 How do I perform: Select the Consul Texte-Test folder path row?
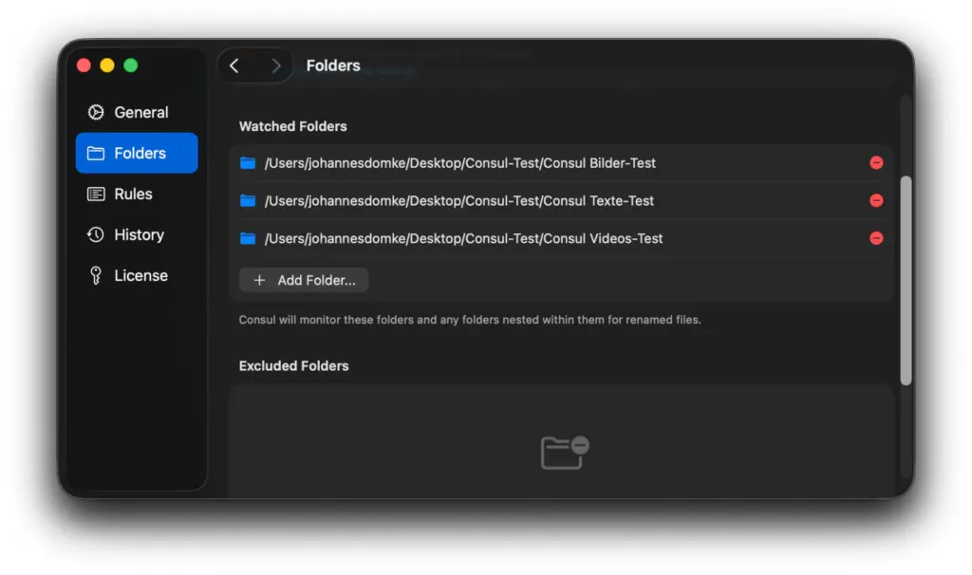tap(458, 201)
